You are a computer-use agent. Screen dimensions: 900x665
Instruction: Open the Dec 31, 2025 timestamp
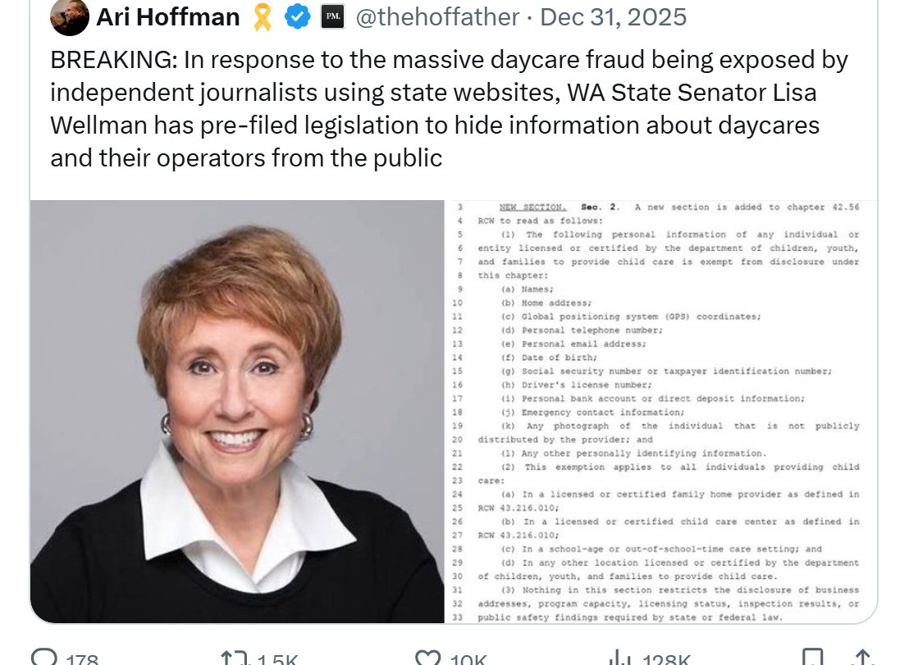click(x=614, y=17)
